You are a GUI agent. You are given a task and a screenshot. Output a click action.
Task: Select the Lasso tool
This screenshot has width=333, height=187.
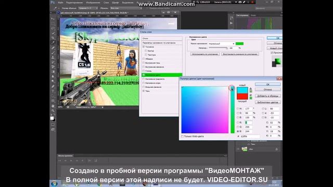[53, 28]
